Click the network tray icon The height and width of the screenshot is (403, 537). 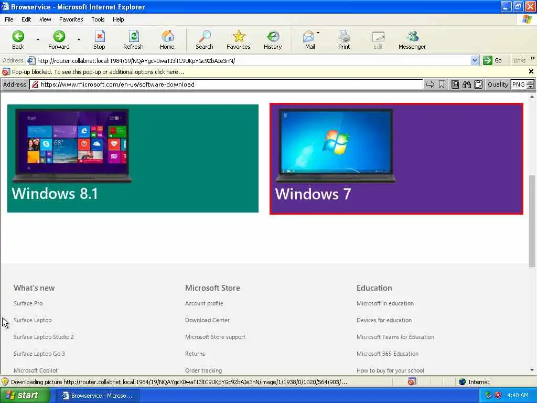488,396
